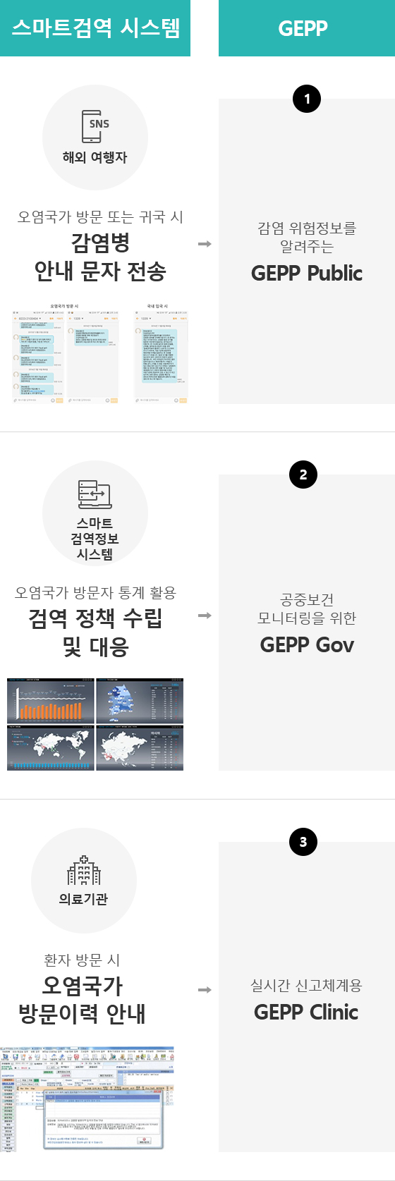This screenshot has width=395, height=1181.
Task: Click the 감염병 안내 문자 전송 heading
Action: point(100,257)
